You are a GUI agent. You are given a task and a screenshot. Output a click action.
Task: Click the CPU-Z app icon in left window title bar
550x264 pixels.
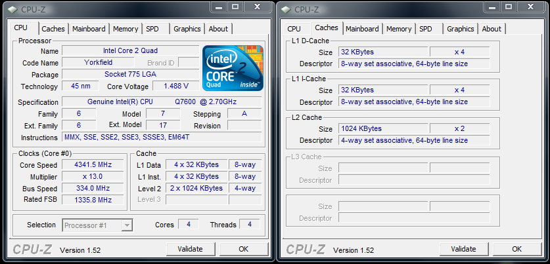point(13,9)
